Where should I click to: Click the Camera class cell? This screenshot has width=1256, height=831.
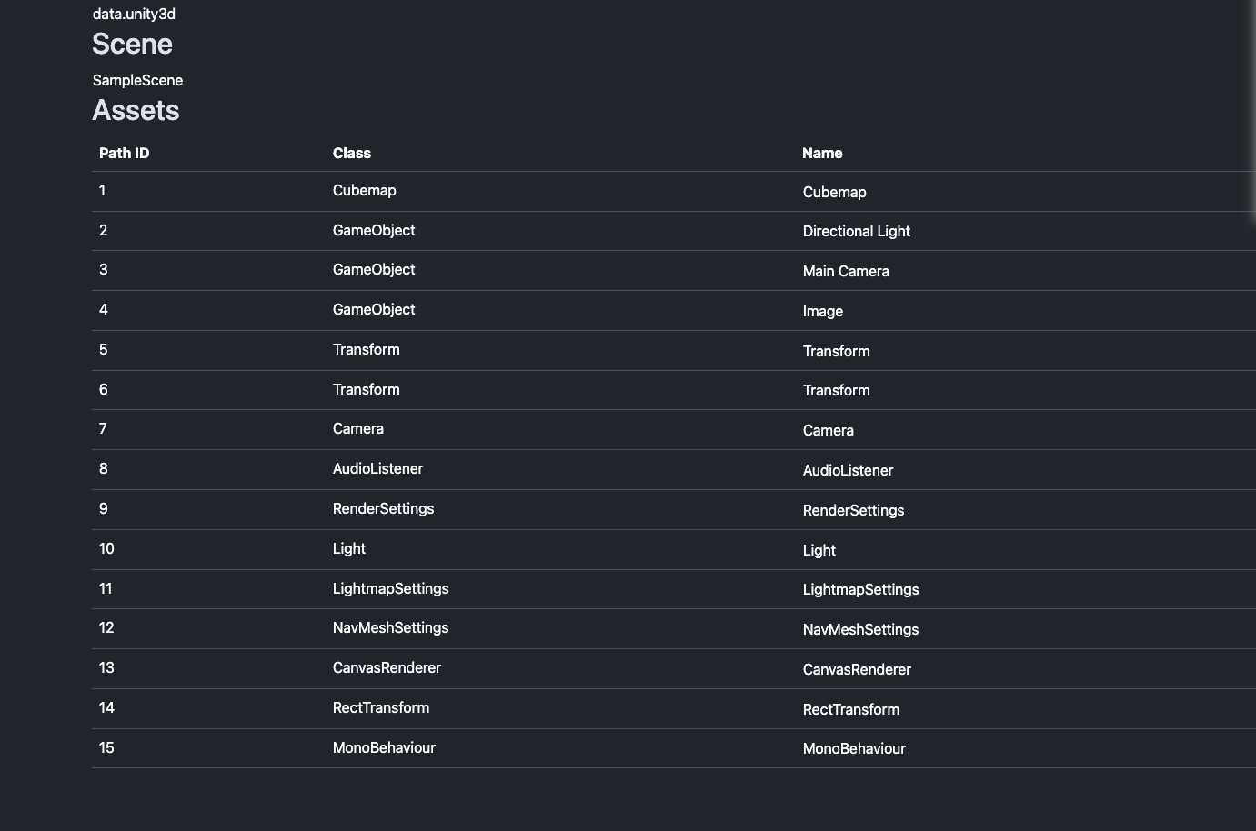[x=357, y=428]
